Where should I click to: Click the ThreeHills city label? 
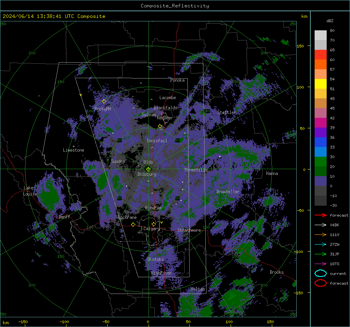click(196, 170)
